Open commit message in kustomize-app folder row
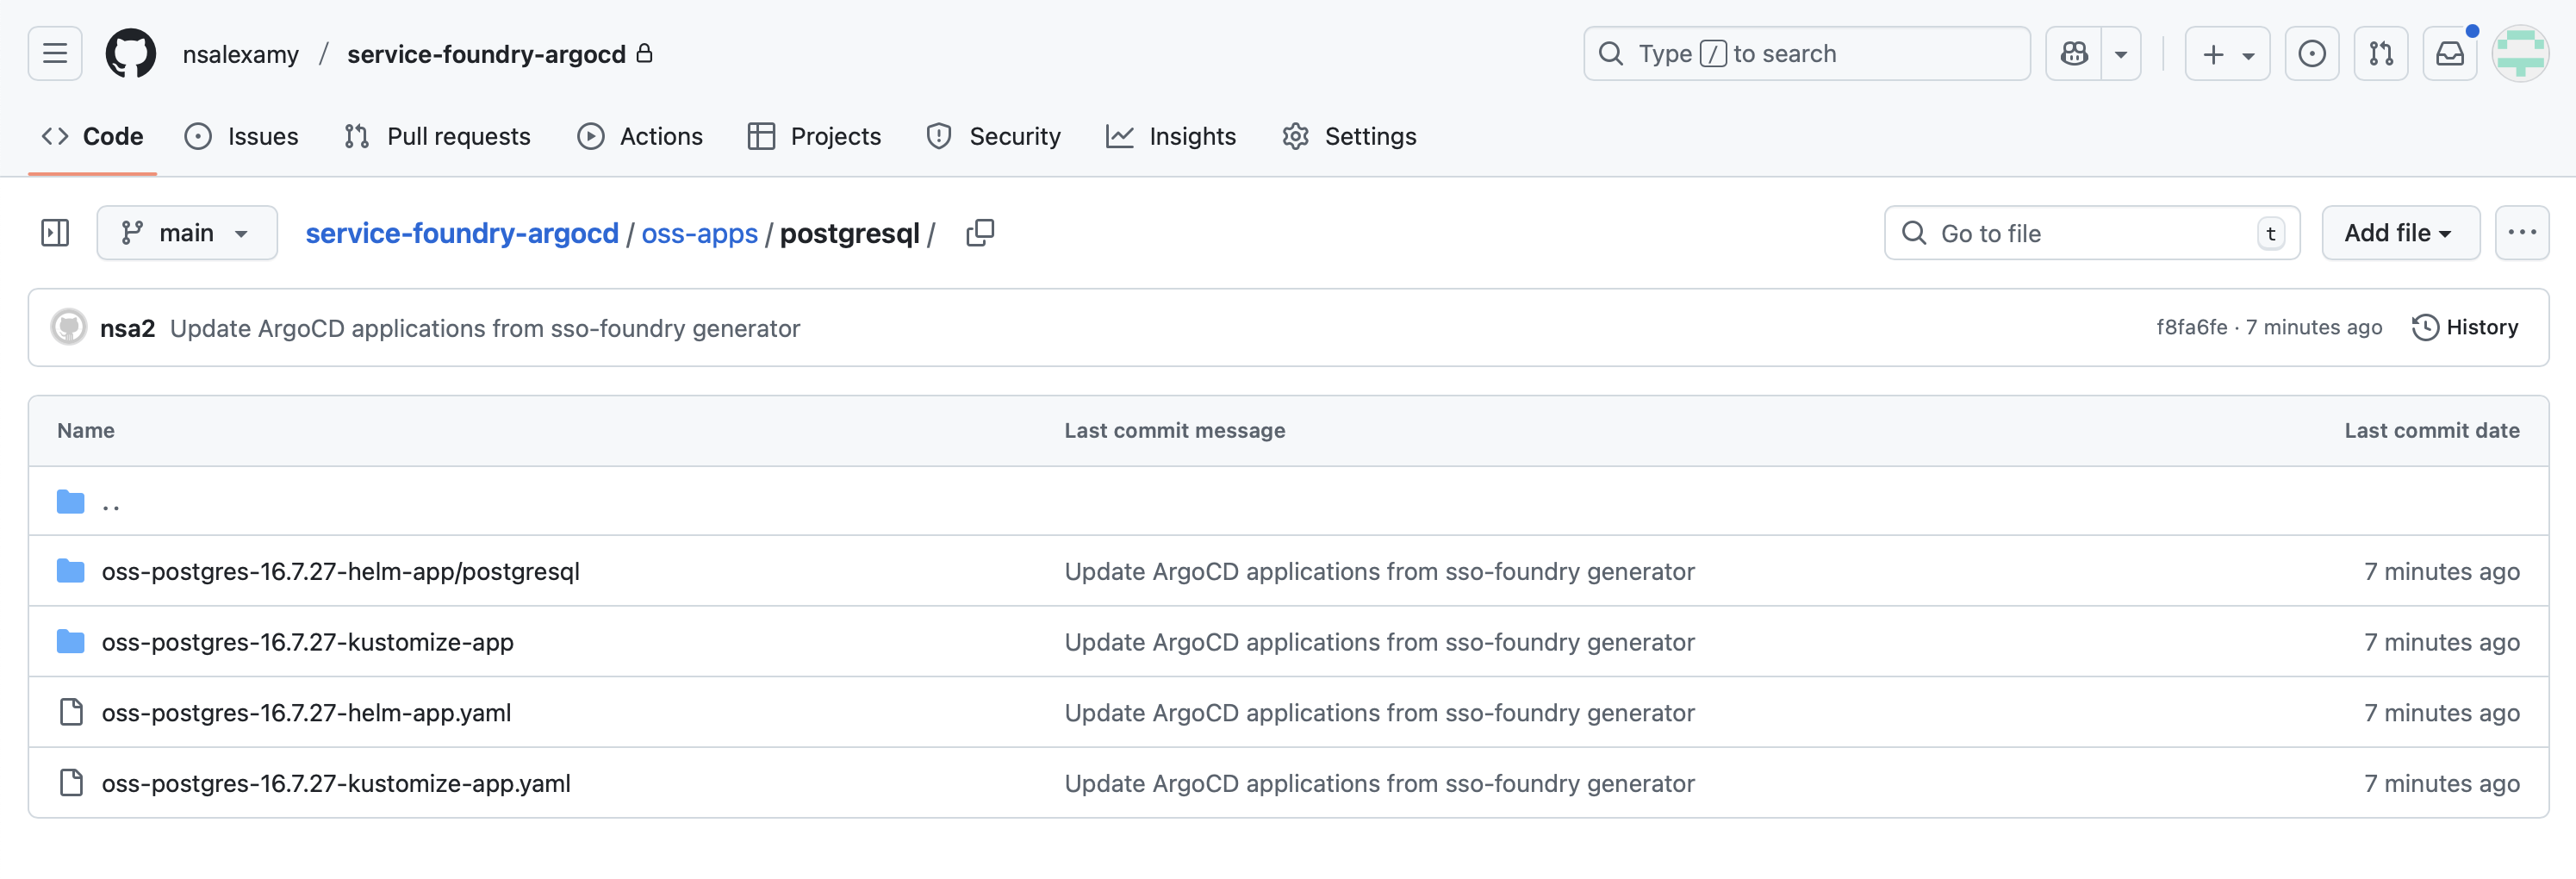Viewport: 2576px width, 879px height. click(1379, 642)
